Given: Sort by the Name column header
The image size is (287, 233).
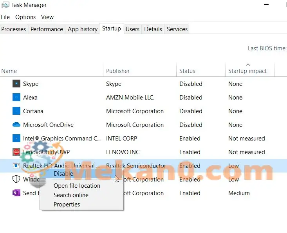Looking at the screenshot, I should (52, 71).
